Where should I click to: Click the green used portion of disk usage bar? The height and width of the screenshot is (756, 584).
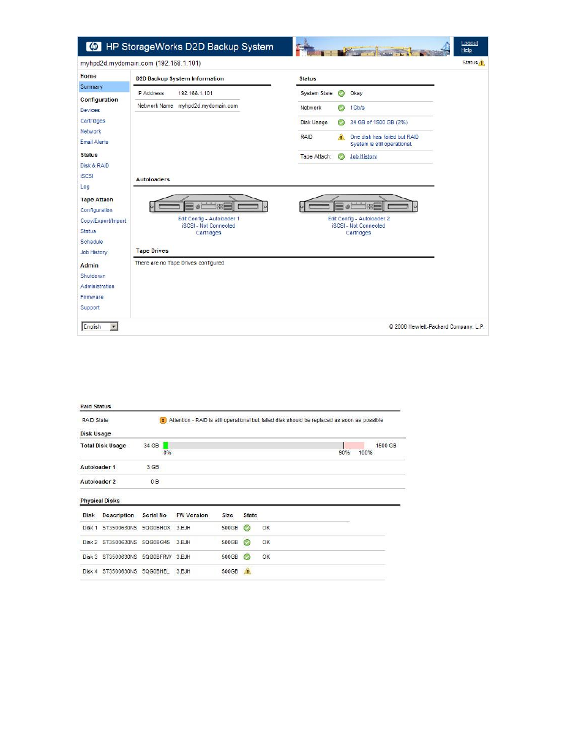tap(166, 446)
